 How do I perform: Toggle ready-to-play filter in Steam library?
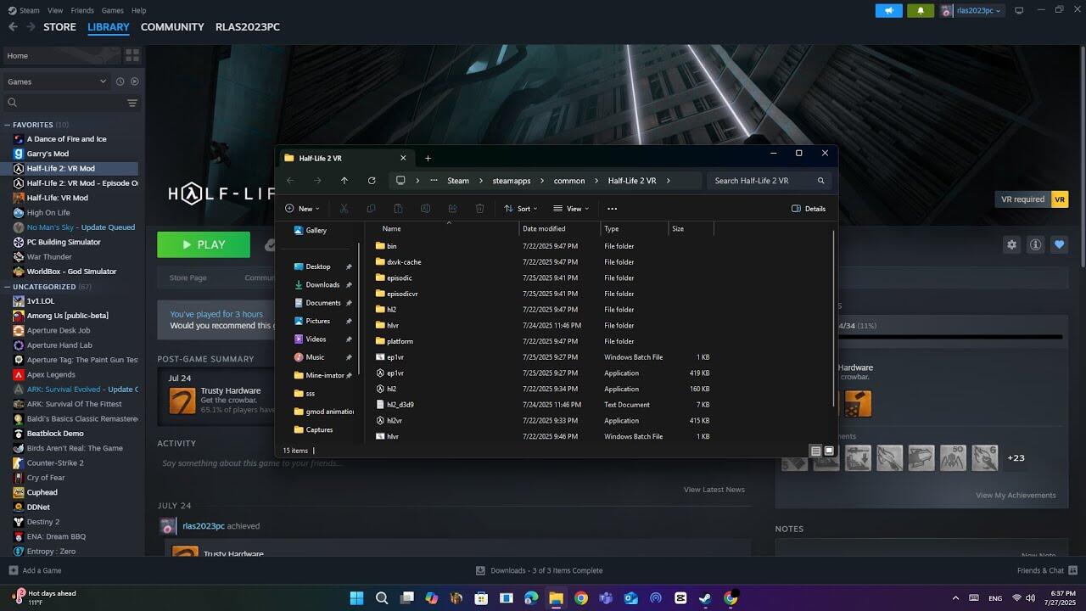(x=134, y=81)
